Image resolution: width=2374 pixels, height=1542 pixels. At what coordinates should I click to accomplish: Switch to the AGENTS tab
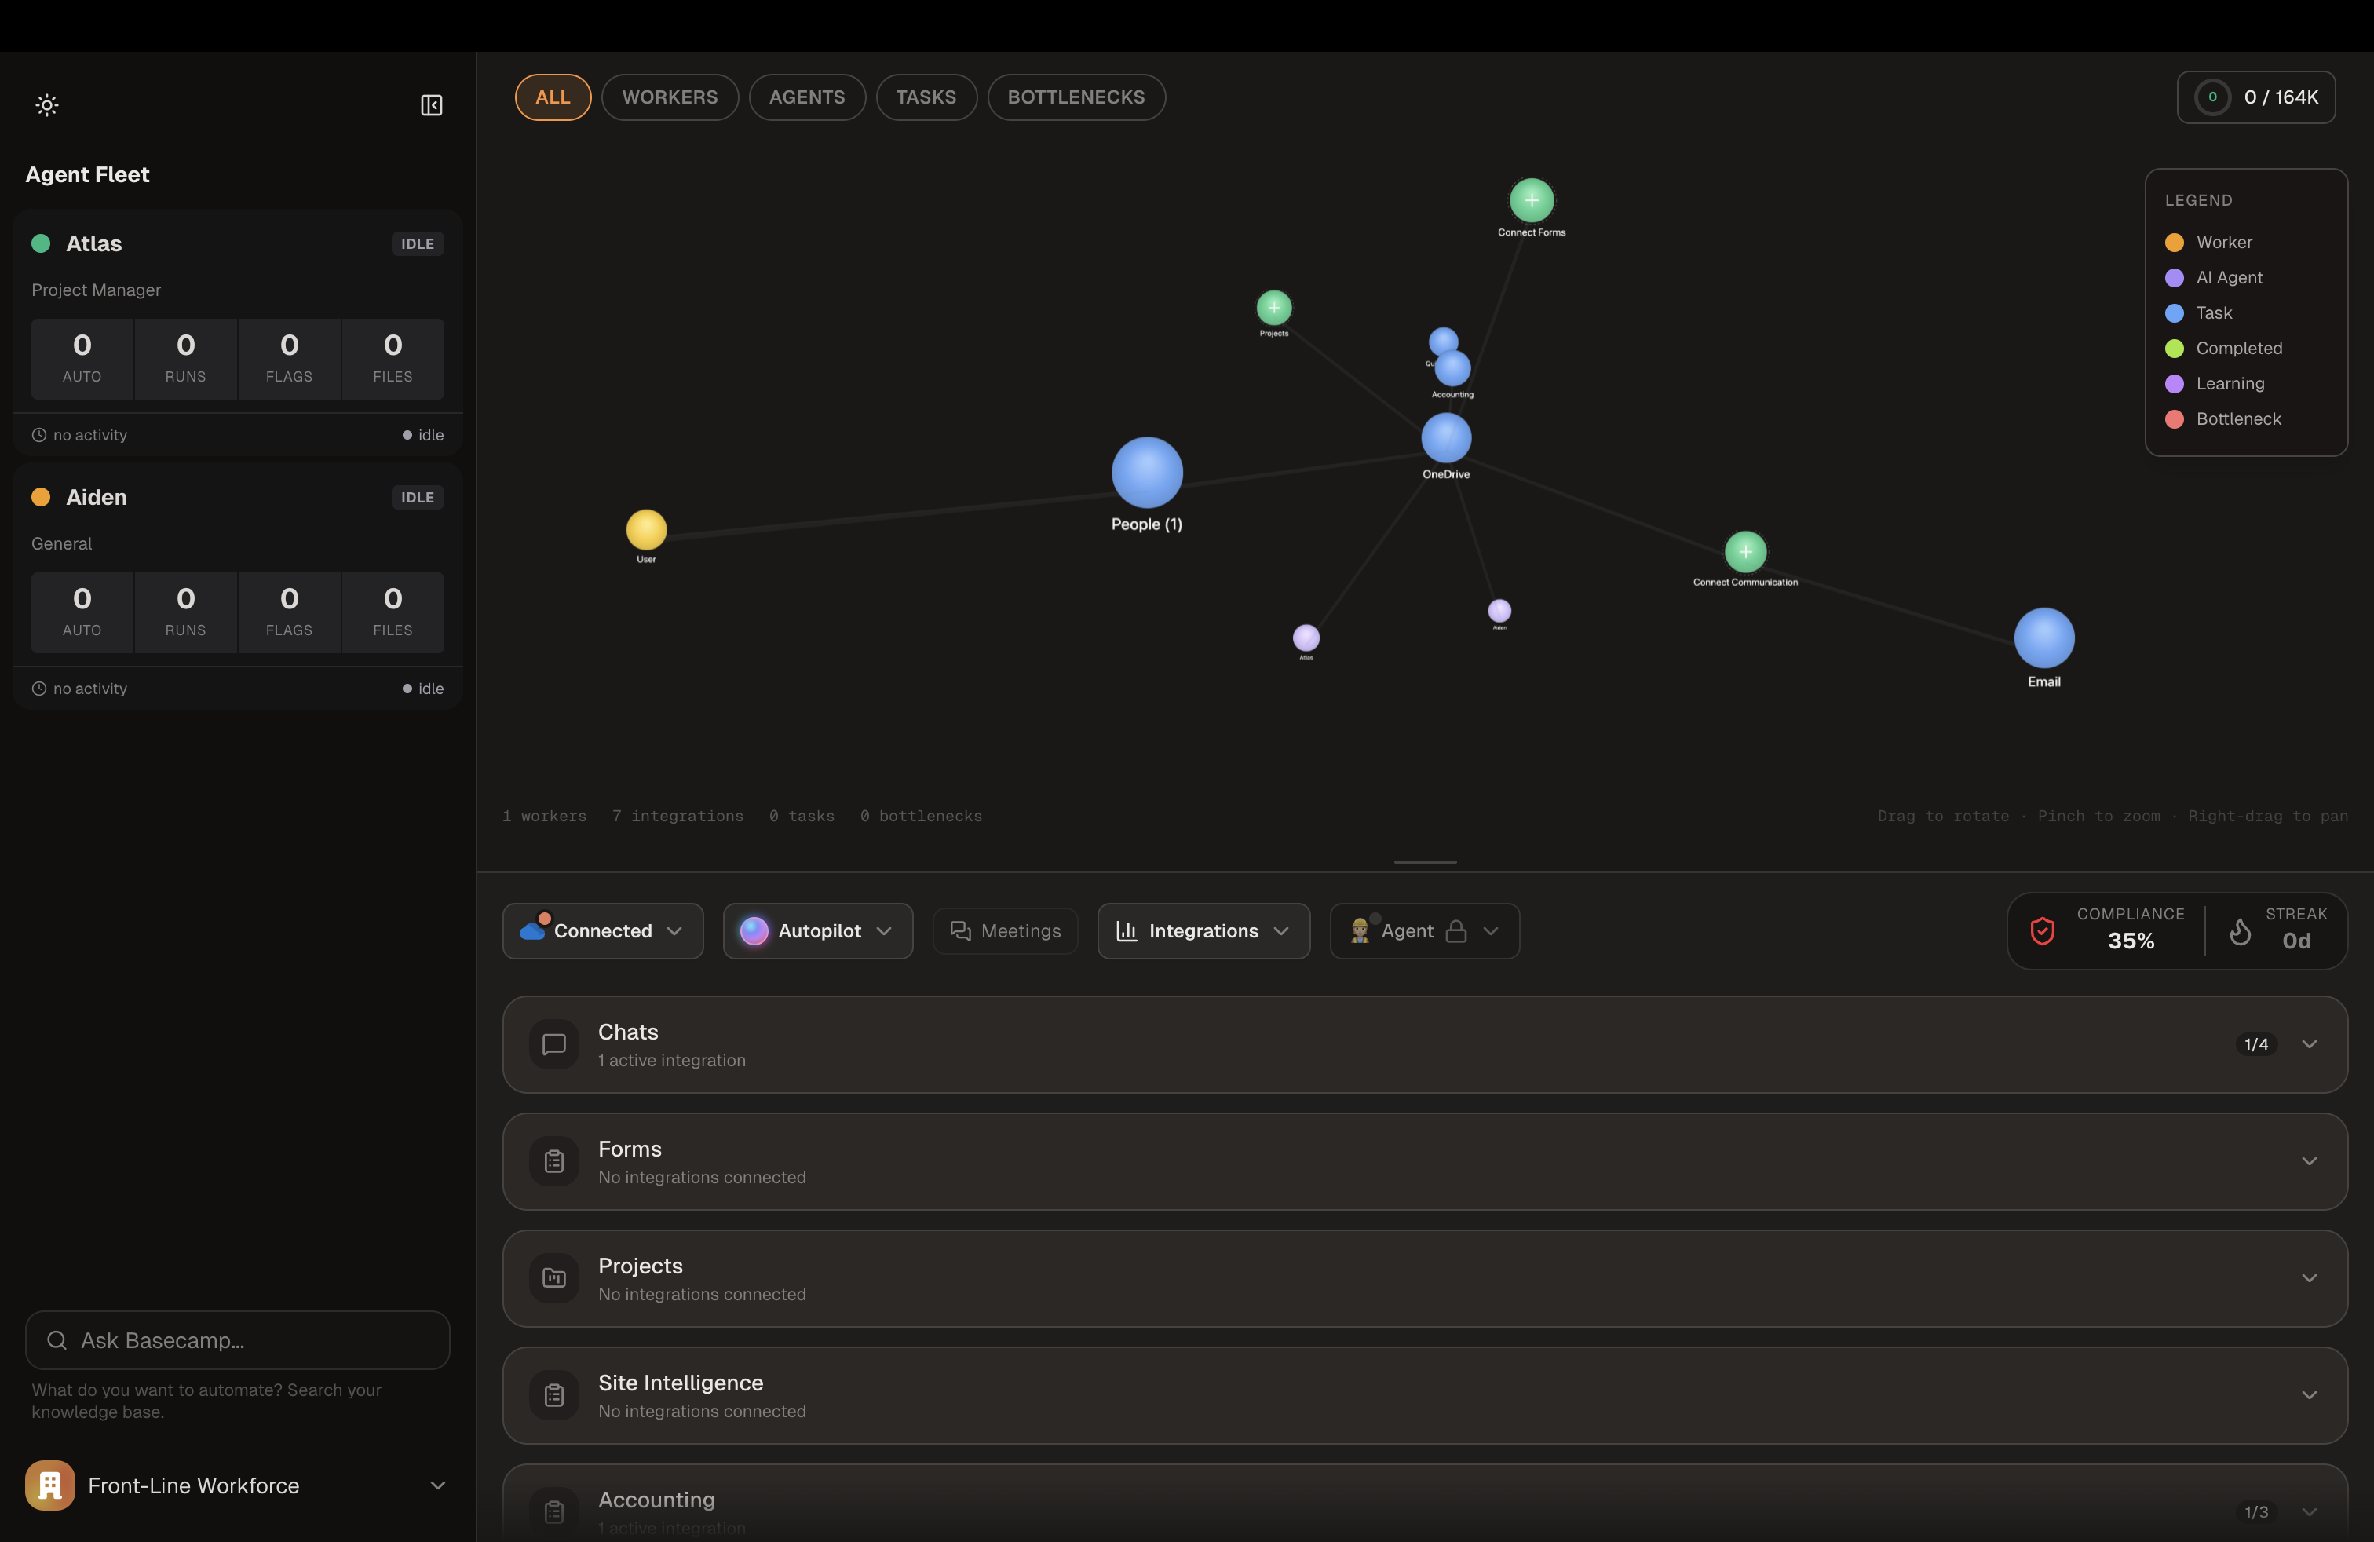(806, 97)
